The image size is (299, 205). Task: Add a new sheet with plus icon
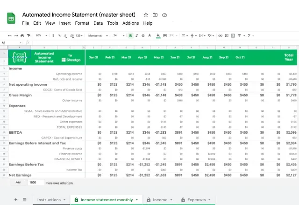(15, 199)
